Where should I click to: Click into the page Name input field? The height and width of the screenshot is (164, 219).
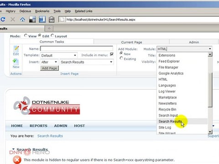pos(77,49)
